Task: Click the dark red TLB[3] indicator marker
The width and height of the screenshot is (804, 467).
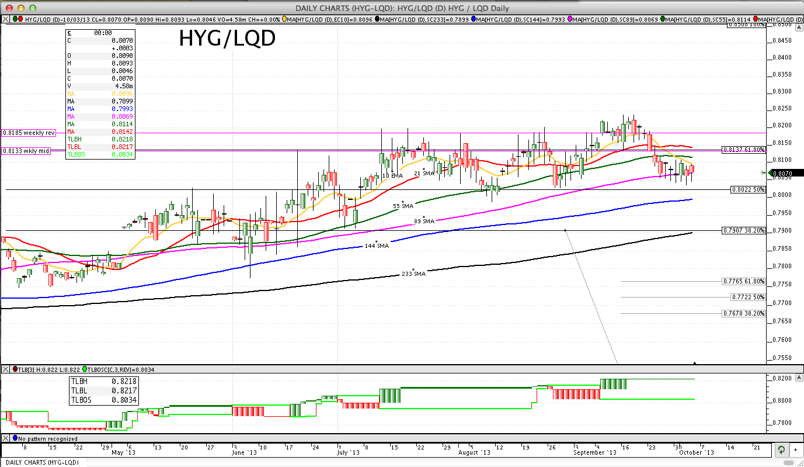Action: point(15,369)
